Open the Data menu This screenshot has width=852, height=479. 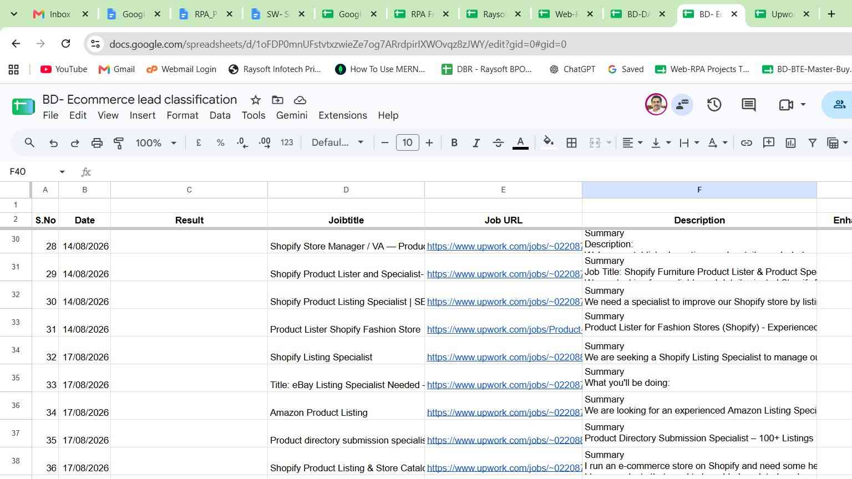tap(220, 115)
